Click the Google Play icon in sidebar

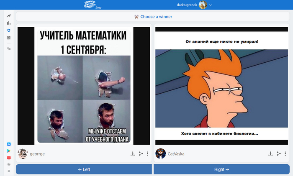click(9, 150)
